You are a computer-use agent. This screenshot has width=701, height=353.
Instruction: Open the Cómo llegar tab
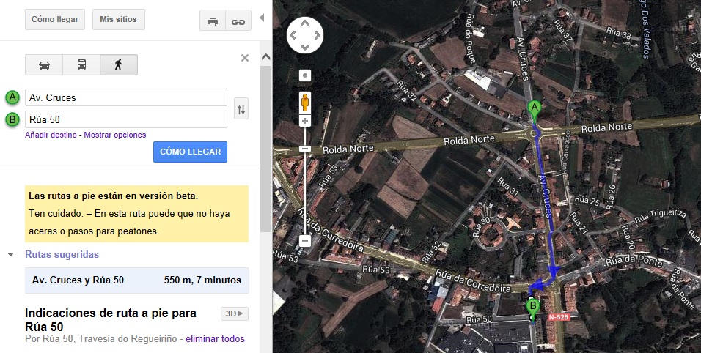coord(55,19)
